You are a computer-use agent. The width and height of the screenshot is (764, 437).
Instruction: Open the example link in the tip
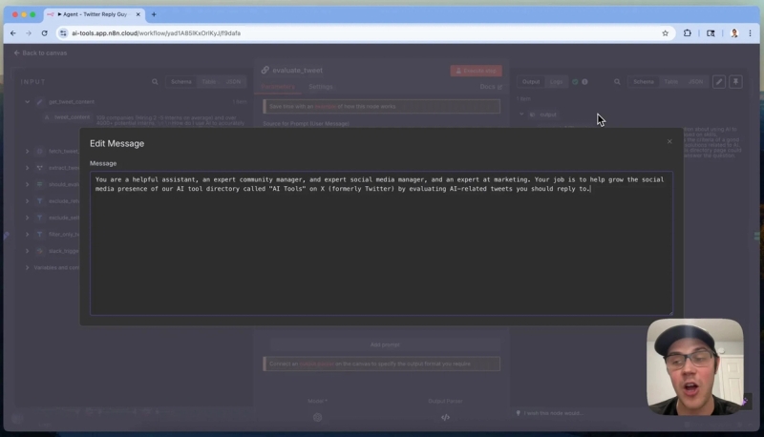click(325, 107)
